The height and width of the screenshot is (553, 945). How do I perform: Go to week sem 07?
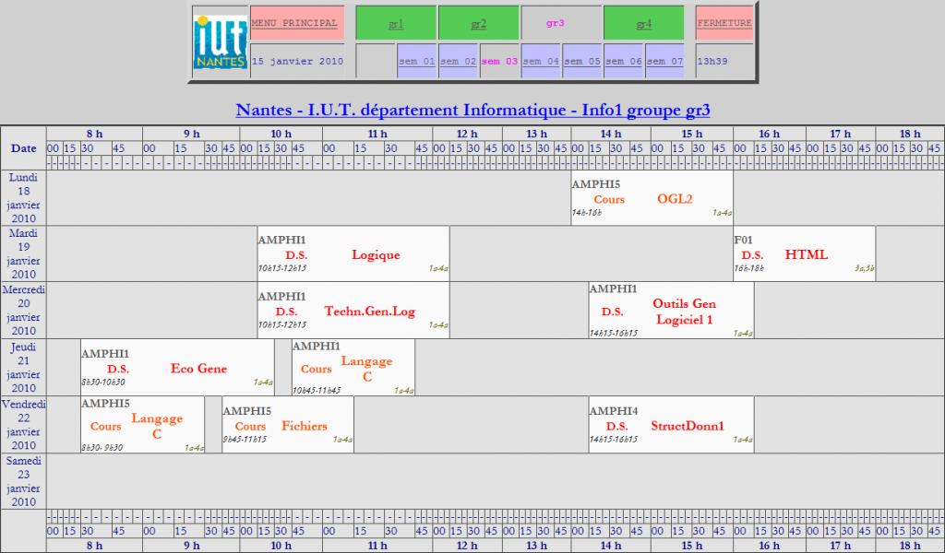coord(664,61)
